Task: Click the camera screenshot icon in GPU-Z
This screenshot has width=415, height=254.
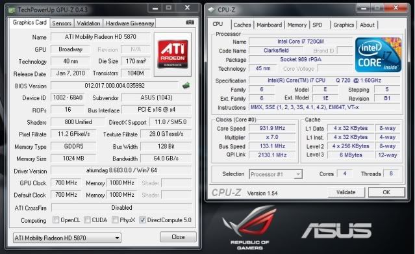Action: [x=190, y=23]
